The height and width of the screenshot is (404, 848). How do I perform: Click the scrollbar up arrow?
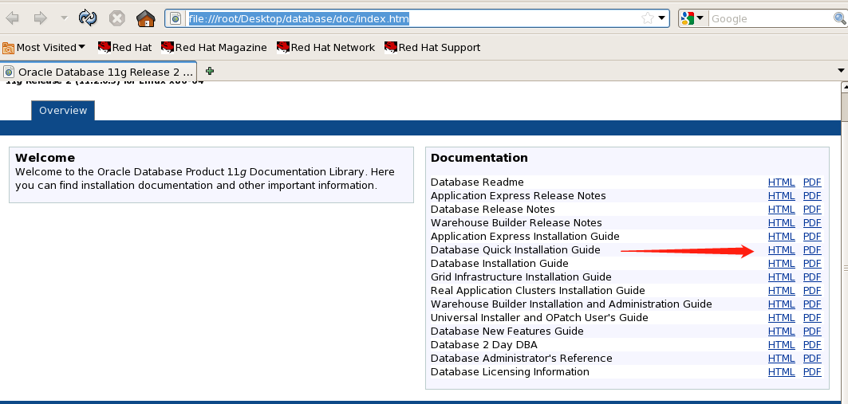(845, 86)
